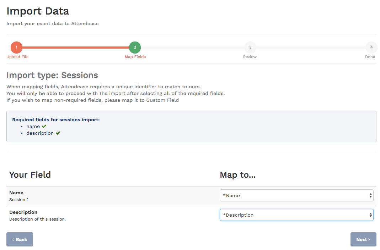This screenshot has height=250, width=380.
Task: Click the step 4 Done circle
Action: pyautogui.click(x=371, y=47)
